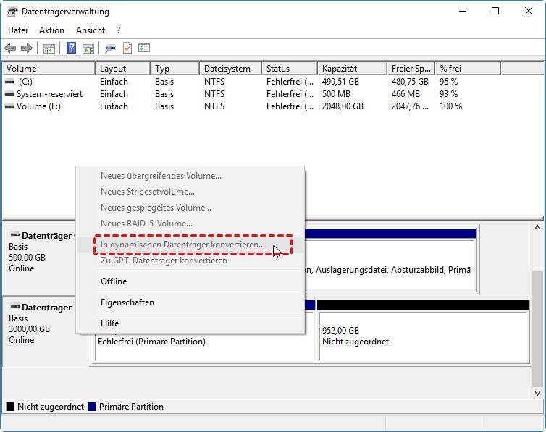Click Neues gespiegeltes Volume entry
The image size is (546, 432).
pyautogui.click(x=190, y=208)
